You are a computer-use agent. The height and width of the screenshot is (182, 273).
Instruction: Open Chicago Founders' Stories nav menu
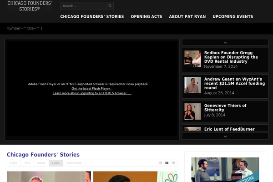[92, 16]
